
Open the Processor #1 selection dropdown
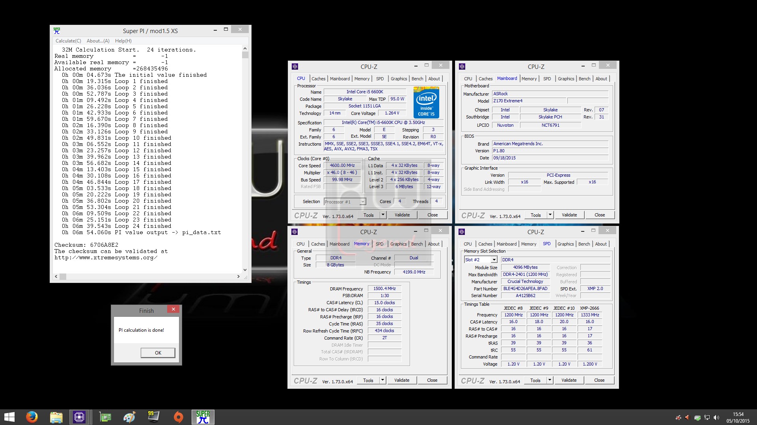[363, 202]
